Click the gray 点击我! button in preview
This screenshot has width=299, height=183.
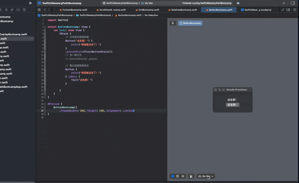click(232, 105)
